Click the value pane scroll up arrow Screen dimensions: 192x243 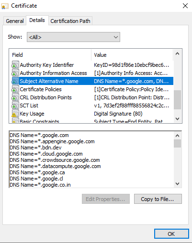(x=177, y=136)
